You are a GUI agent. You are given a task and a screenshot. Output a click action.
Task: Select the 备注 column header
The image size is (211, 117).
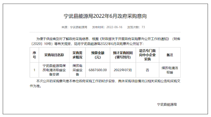tap(170, 55)
